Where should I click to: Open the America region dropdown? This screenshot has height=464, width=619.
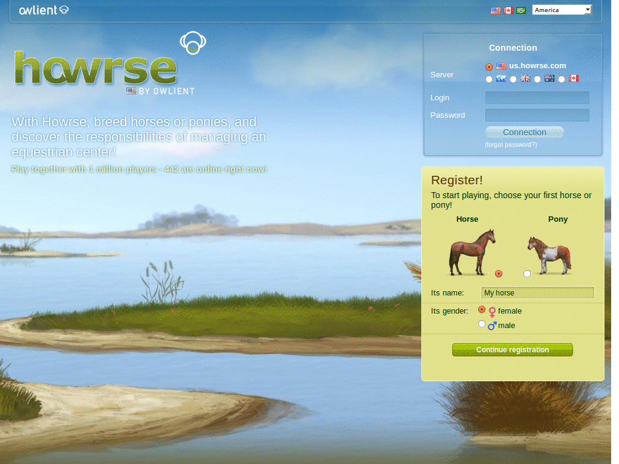click(x=562, y=10)
